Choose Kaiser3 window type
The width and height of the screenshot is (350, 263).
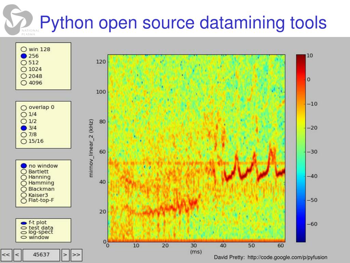[x=24, y=195]
